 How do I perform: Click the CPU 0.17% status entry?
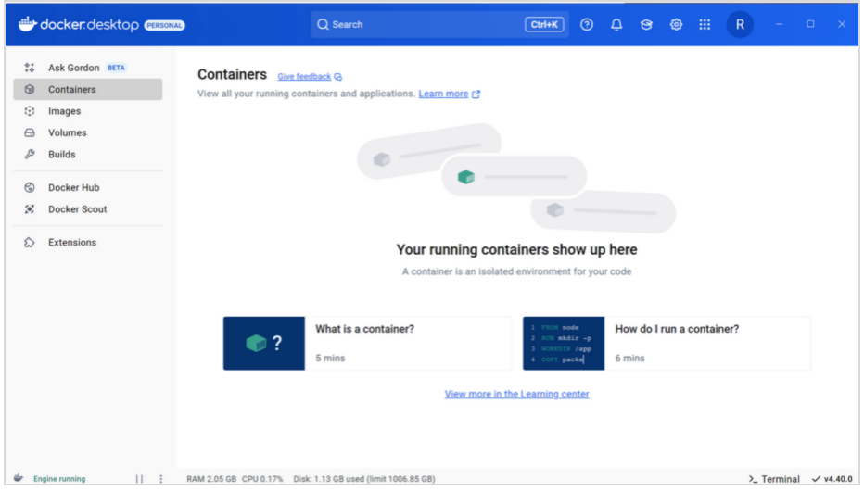point(262,479)
